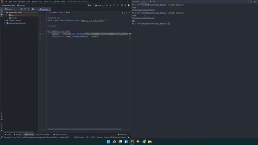Open the terminal sessions dropdown chevron
258x145 pixels.
154,2
